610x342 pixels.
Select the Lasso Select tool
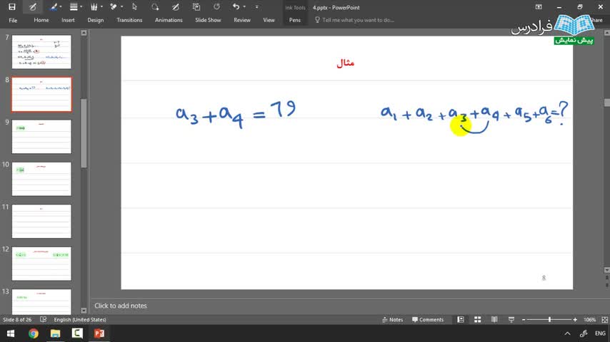click(155, 7)
